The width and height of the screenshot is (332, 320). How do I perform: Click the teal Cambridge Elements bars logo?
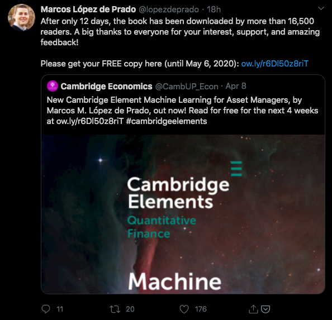point(236,169)
